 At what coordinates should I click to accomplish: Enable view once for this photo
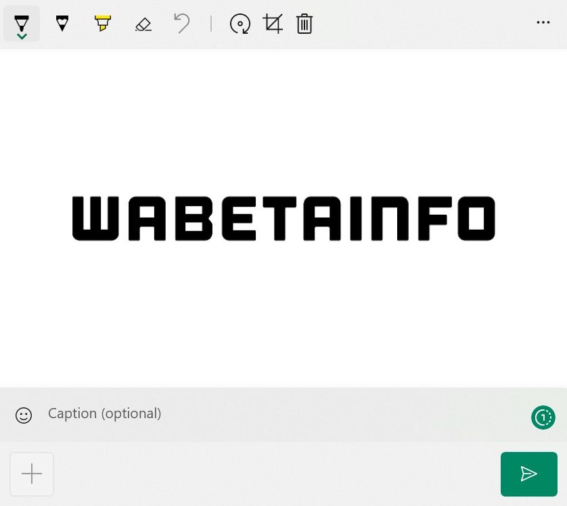point(543,418)
